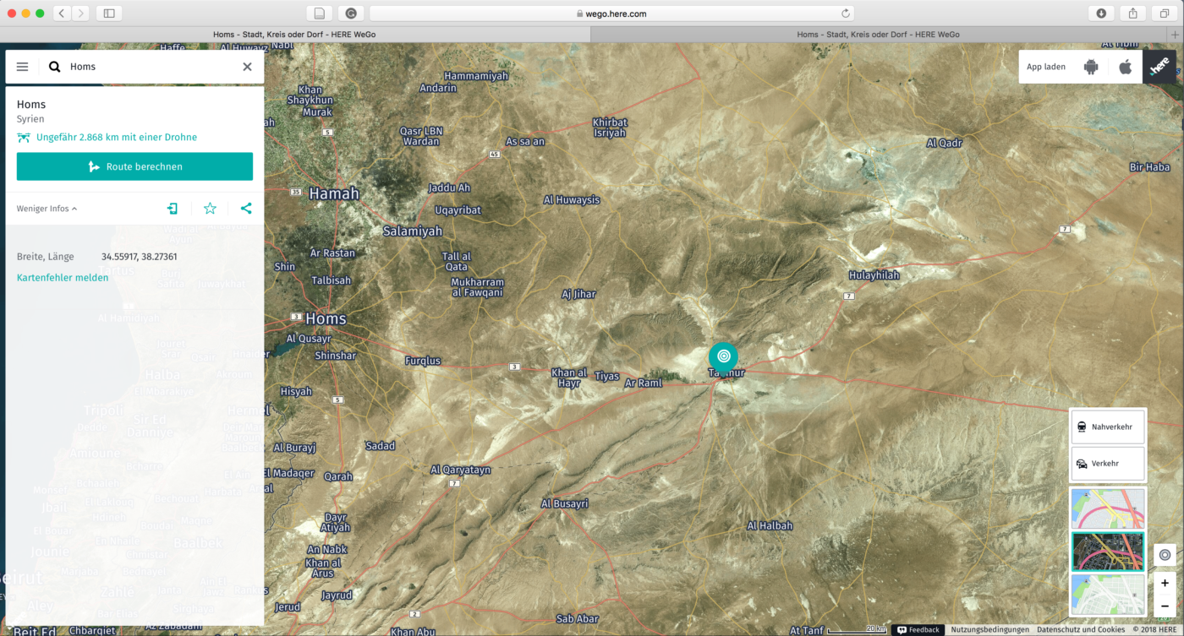This screenshot has height=636, width=1184.
Task: Click the Kartenfehler melden link
Action: 63,278
